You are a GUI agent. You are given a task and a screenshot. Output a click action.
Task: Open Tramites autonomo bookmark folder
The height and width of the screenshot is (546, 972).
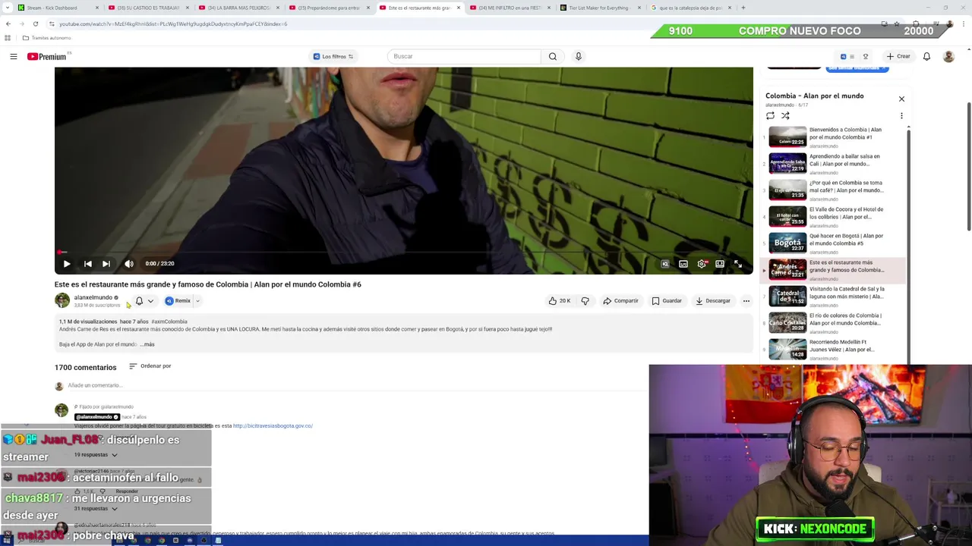(x=46, y=38)
